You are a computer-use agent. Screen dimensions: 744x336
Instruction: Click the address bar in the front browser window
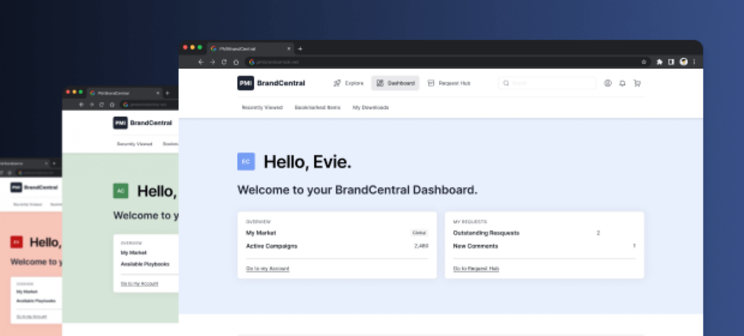[x=447, y=62]
